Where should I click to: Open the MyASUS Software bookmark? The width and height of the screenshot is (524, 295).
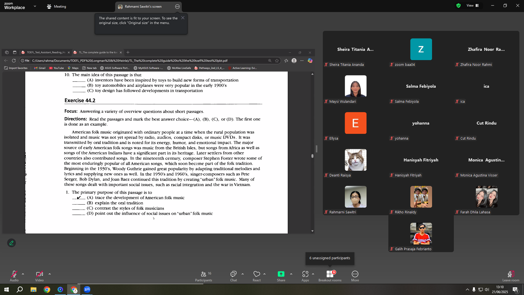tap(148, 68)
